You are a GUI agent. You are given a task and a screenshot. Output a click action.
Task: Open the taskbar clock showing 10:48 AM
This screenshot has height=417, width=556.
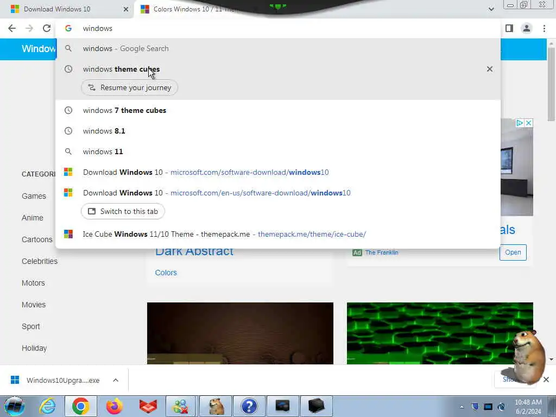tap(528, 407)
